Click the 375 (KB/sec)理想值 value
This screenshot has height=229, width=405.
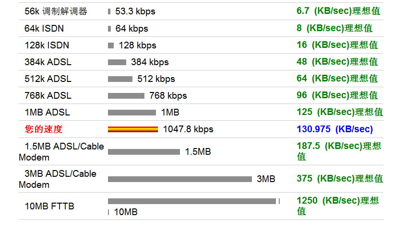339,179
